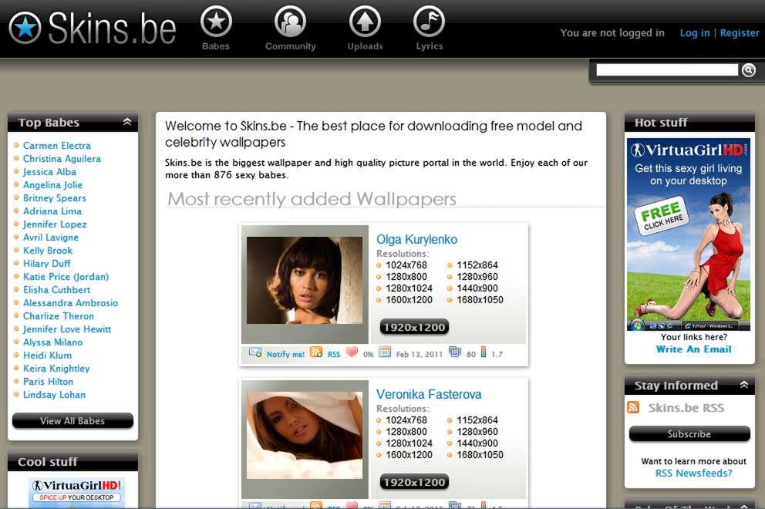Screen dimensions: 765x509
Task: Open the Veronika Fasterova title link
Action: pyautogui.click(x=429, y=394)
